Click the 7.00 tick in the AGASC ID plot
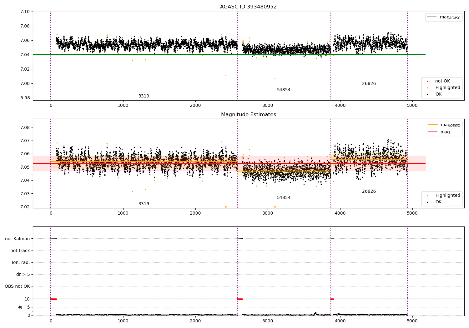Screen dimensions: 469x328 coord(25,84)
